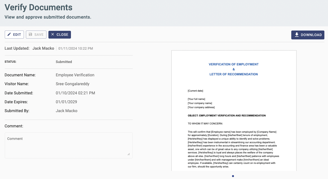Click the resize grip of the comment box

129,154
